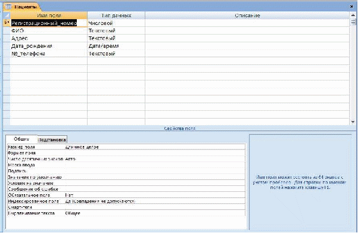Image resolution: width=358 pixels, height=233 pixels.
Task: Open data type cell for №_телефона row
Action: click(x=116, y=54)
